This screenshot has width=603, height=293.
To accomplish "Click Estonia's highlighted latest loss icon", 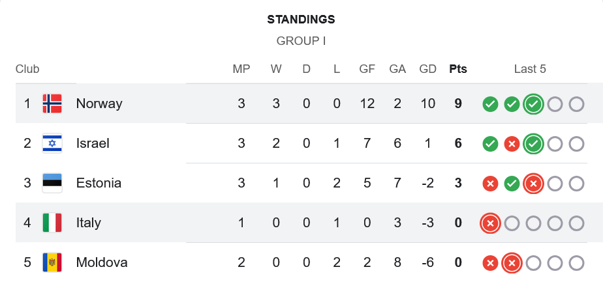I will coord(533,183).
